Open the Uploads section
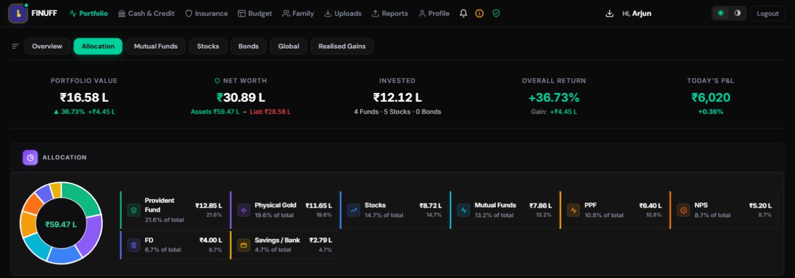 [x=343, y=14]
